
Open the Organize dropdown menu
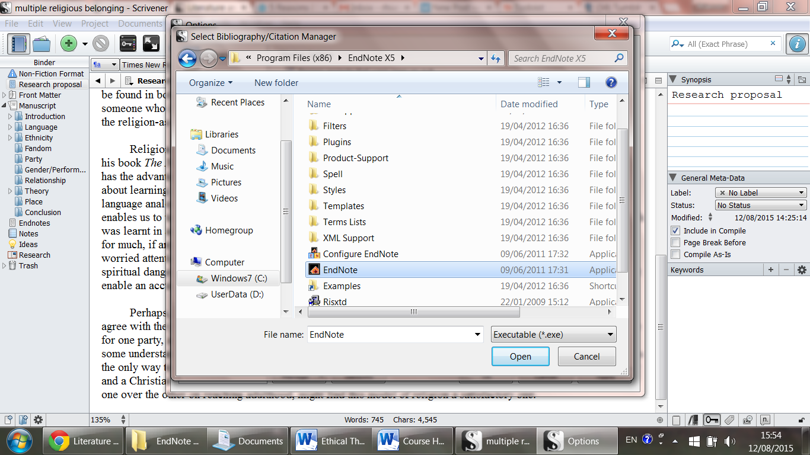211,82
